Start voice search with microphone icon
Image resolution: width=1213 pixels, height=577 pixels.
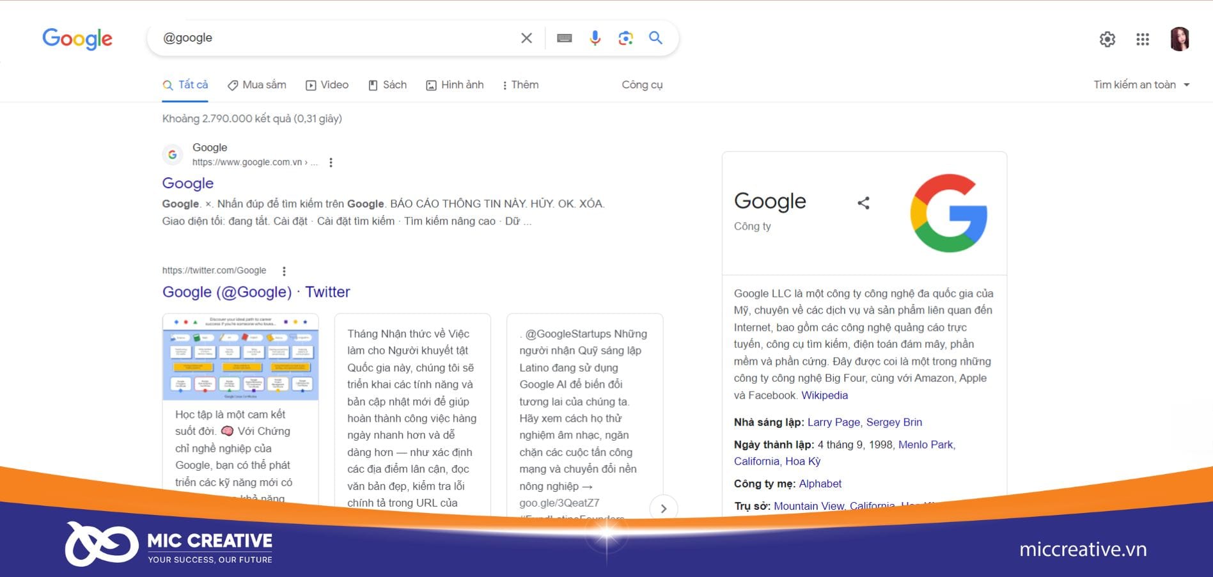click(x=595, y=38)
